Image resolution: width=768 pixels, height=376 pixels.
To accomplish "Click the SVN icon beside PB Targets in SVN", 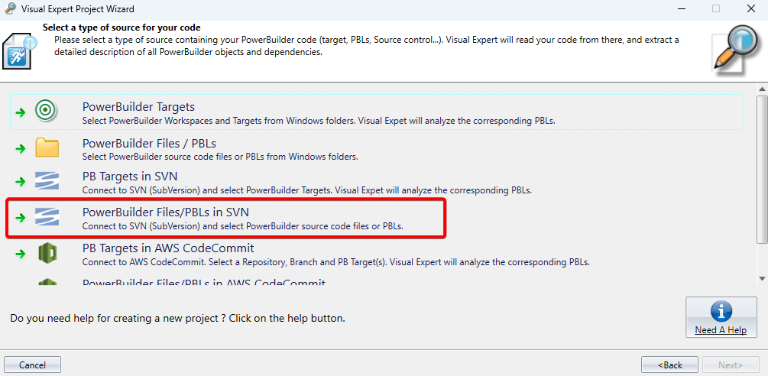I will point(47,182).
